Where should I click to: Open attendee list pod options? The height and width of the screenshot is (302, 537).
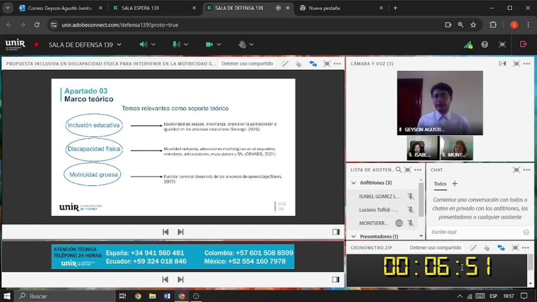point(418,170)
